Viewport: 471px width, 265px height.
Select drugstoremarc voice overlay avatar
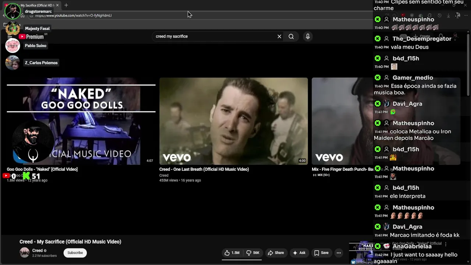point(13,11)
